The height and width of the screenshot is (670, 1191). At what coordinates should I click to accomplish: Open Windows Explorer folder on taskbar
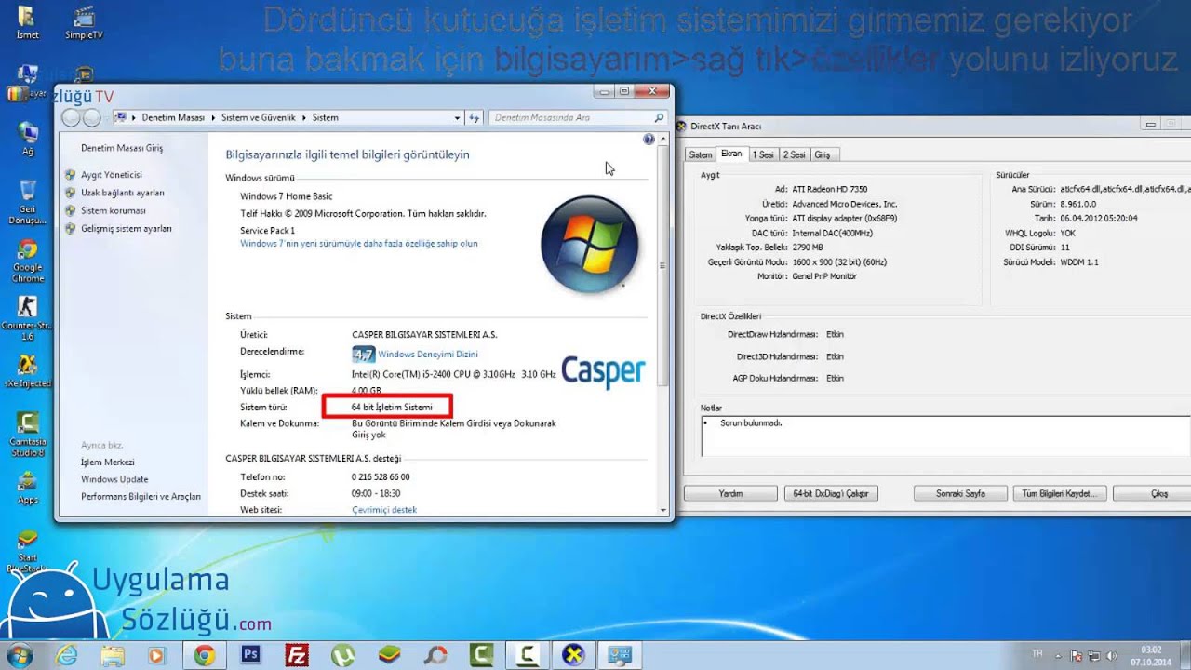(113, 655)
